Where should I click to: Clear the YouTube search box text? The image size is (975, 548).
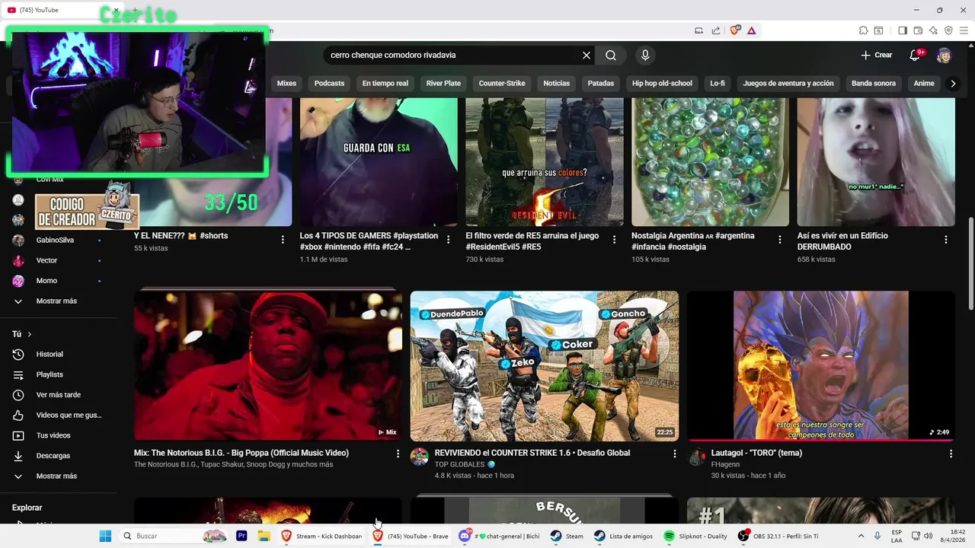[x=587, y=55]
